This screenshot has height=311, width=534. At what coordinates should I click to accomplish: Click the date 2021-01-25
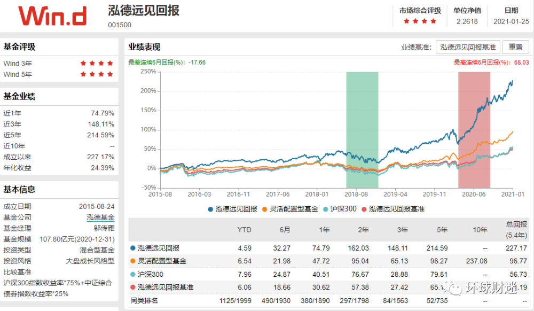pyautogui.click(x=511, y=21)
